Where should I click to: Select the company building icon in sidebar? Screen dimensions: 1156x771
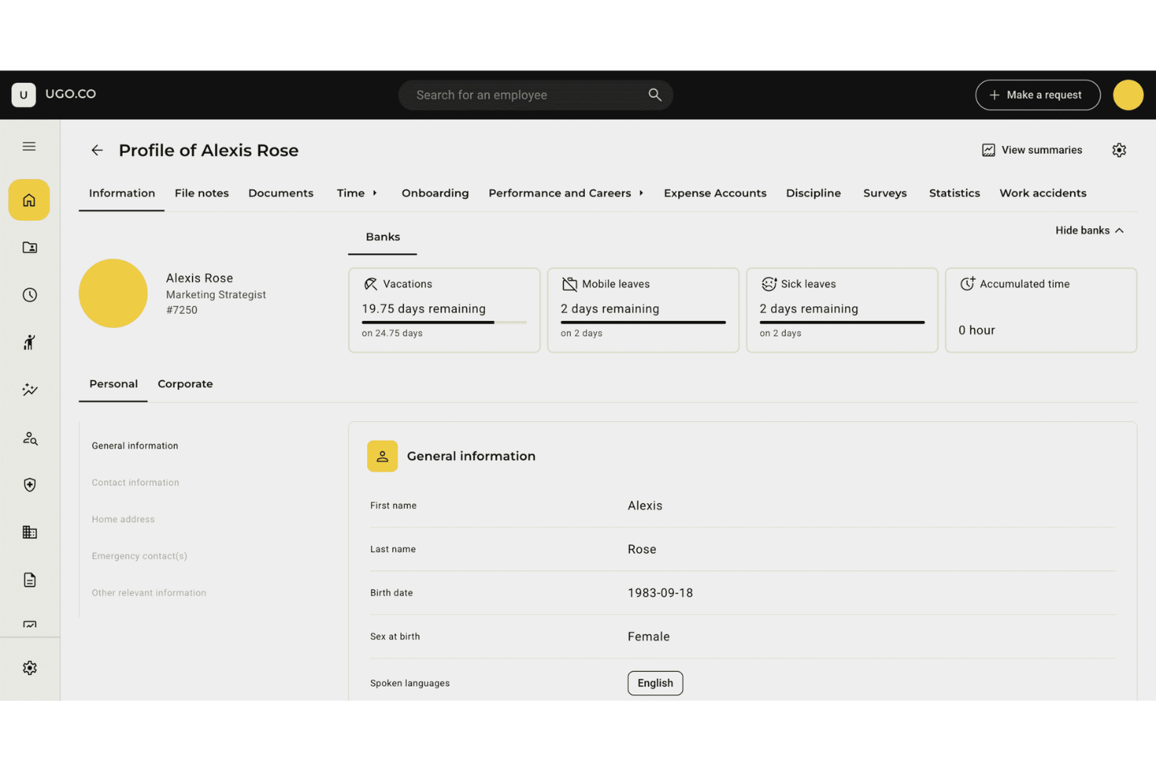pyautogui.click(x=29, y=532)
